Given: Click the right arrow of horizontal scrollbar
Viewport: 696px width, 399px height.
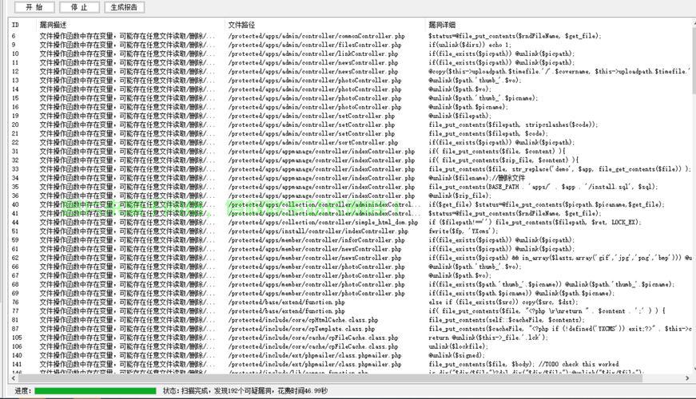Looking at the screenshot, I should (x=687, y=378).
